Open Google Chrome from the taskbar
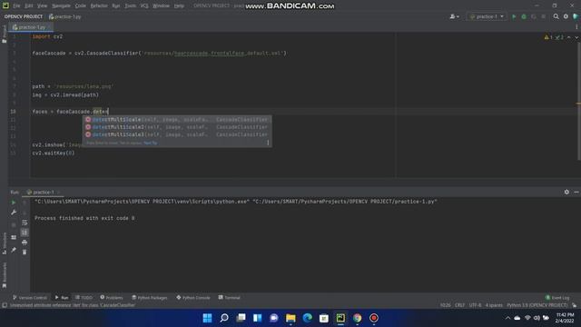The height and width of the screenshot is (327, 581). pyautogui.click(x=357, y=318)
